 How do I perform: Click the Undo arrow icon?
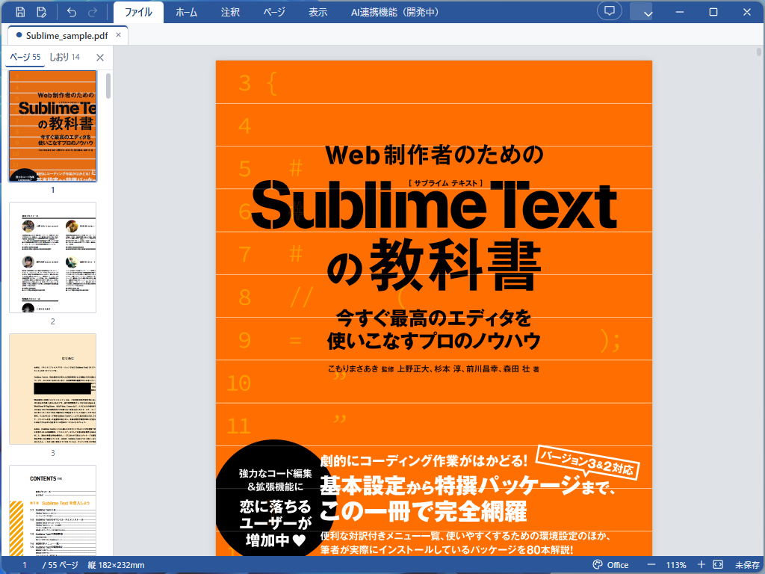71,12
